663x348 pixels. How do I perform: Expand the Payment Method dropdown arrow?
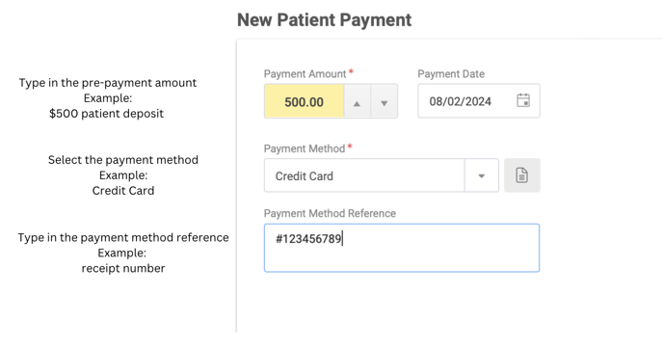click(481, 175)
